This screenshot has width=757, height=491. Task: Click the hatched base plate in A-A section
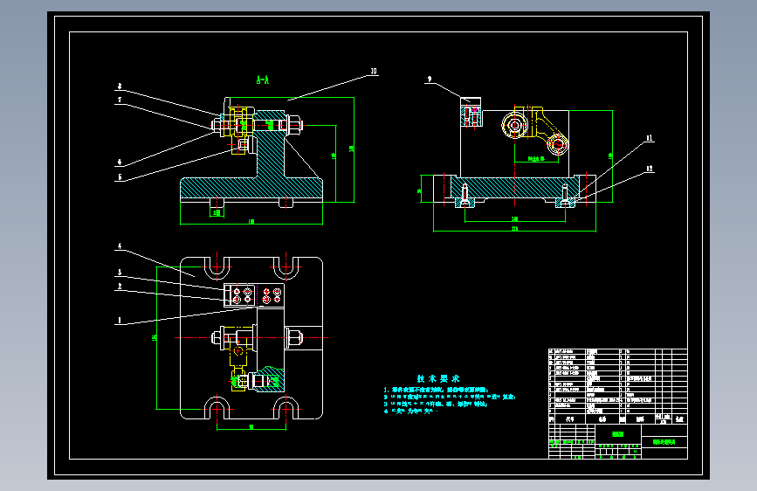click(x=251, y=188)
